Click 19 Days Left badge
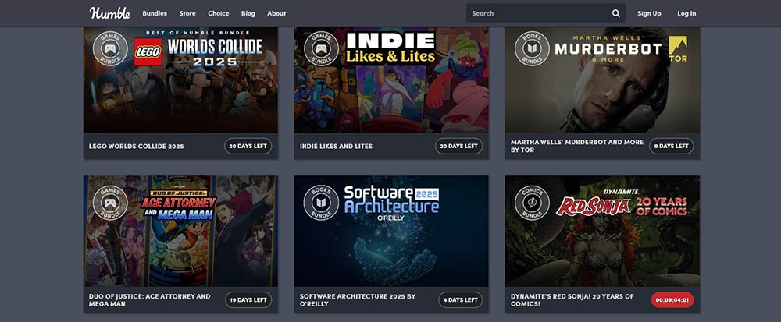The image size is (781, 322). 248,300
